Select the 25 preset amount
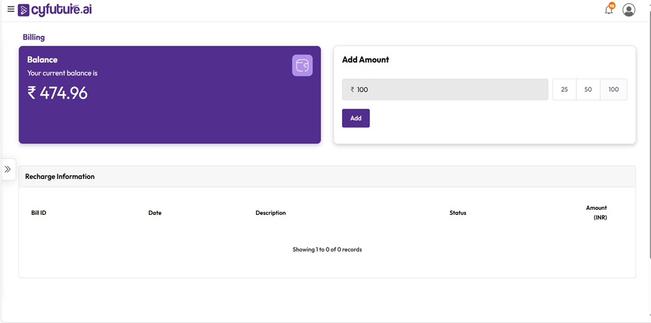The width and height of the screenshot is (651, 323). tap(564, 90)
